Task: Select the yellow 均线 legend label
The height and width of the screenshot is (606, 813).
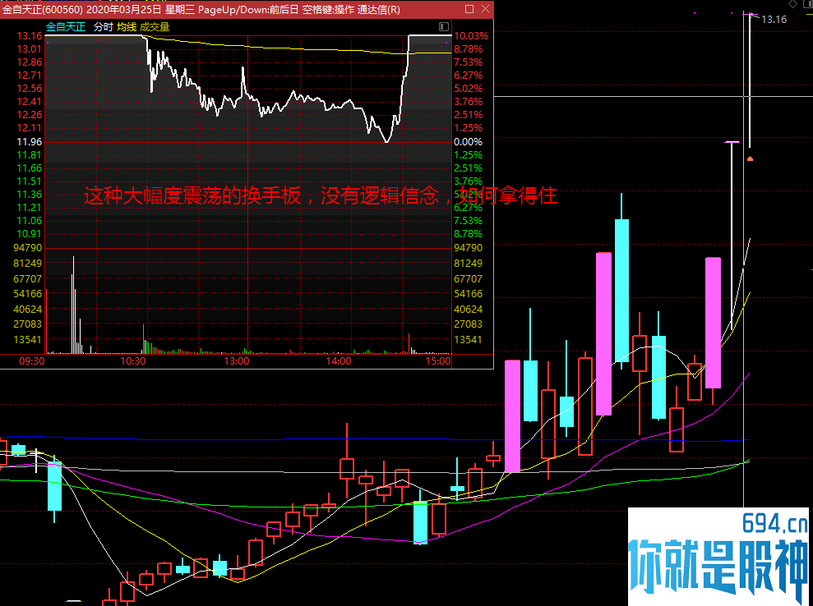Action: [x=127, y=27]
